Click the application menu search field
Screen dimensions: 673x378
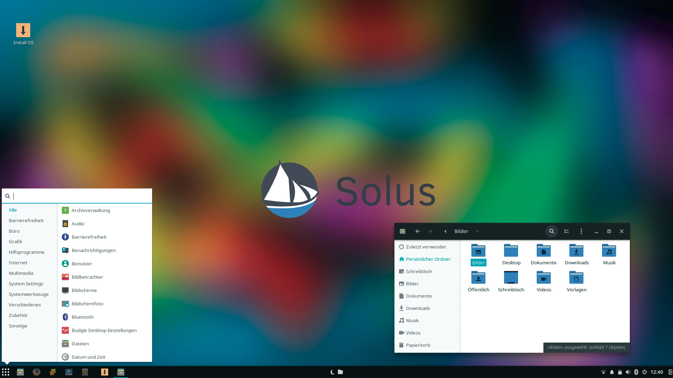[x=81, y=196]
